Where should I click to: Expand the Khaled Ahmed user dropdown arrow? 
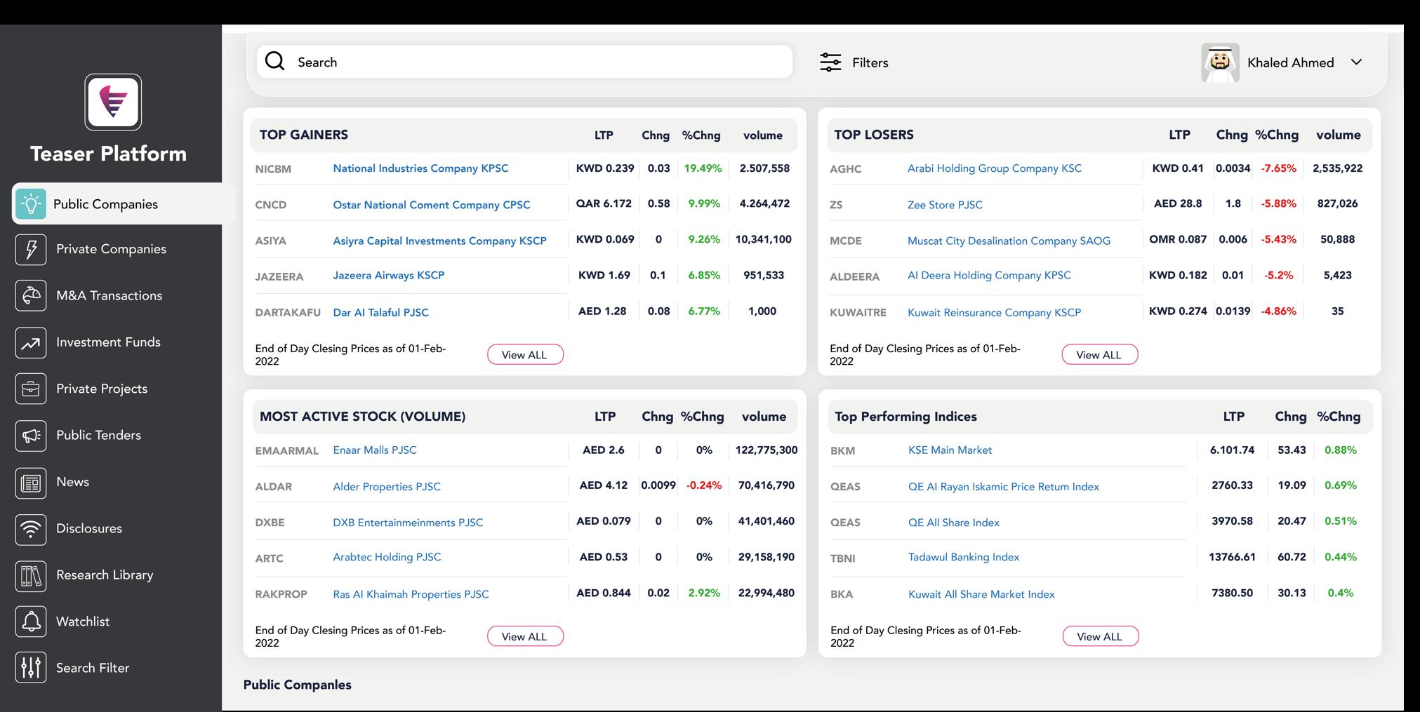(x=1356, y=62)
